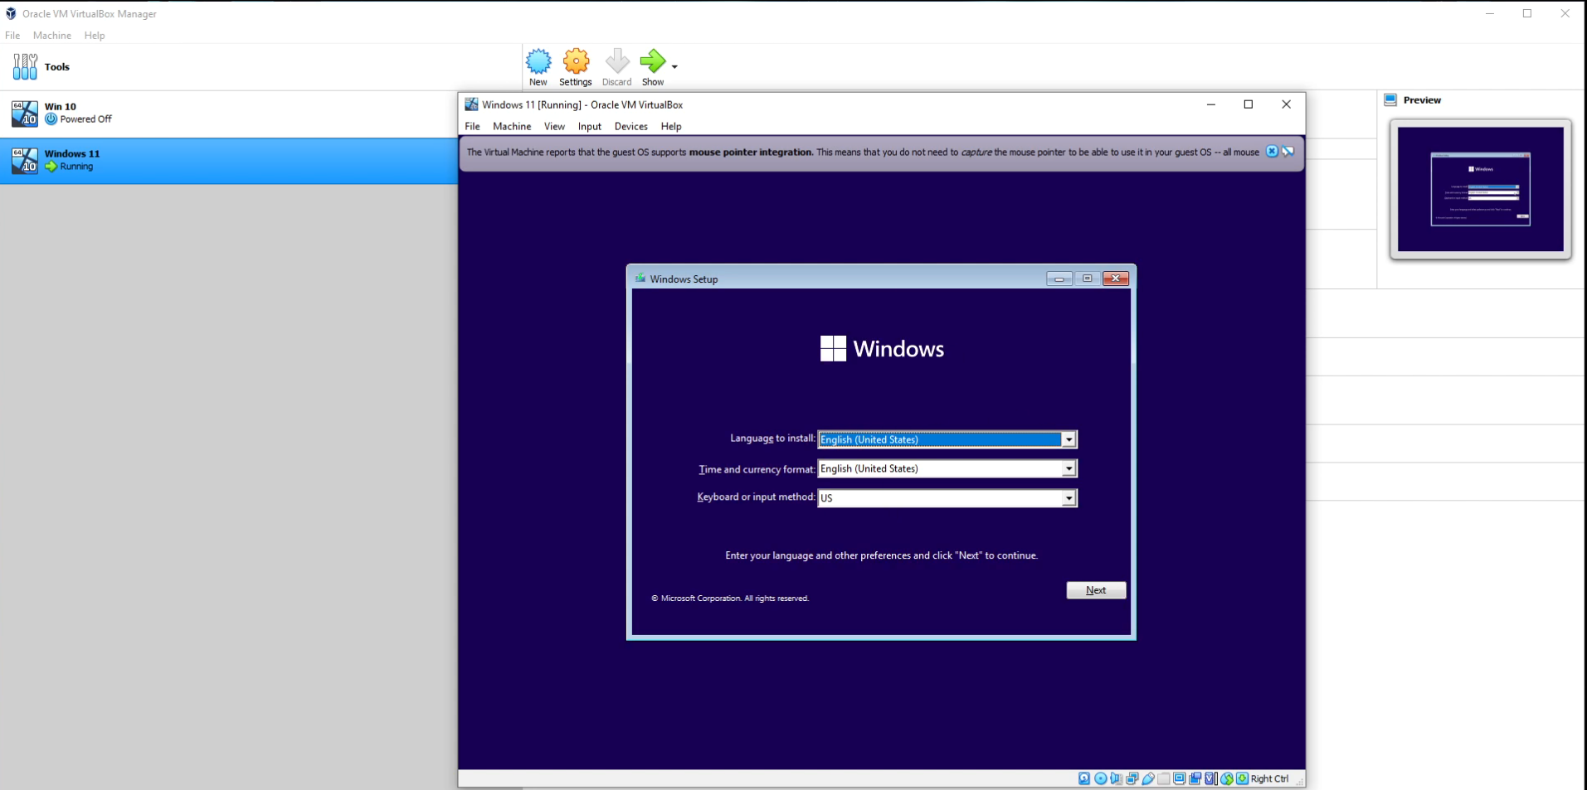Click the recording status bar indicator
This screenshot has width=1587, height=790.
1195,778
